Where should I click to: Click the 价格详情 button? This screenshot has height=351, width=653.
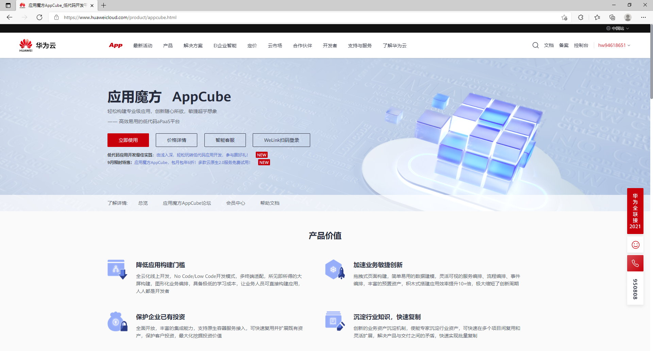[x=177, y=140]
